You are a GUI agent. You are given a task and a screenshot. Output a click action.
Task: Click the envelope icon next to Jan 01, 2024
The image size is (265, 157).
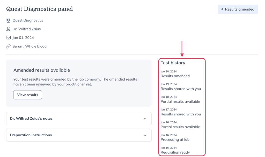pyautogui.click(x=8, y=38)
